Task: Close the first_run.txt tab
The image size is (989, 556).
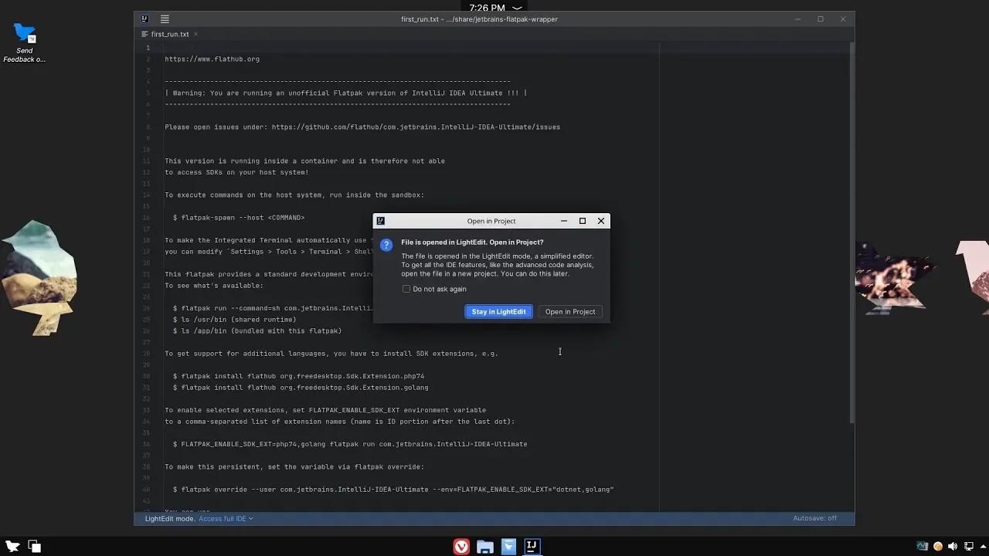Action: tap(195, 34)
